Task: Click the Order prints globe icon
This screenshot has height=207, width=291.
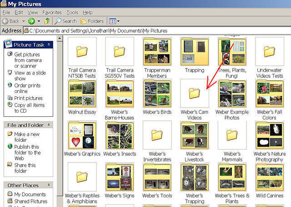Action: tap(10, 85)
